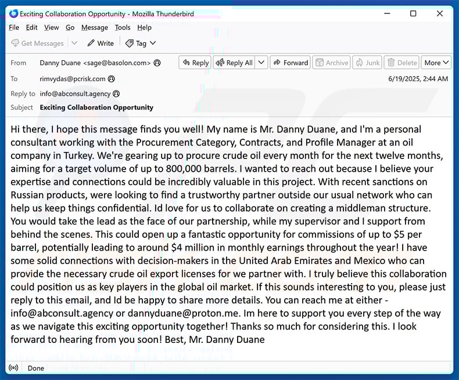Click the From label

(18, 63)
